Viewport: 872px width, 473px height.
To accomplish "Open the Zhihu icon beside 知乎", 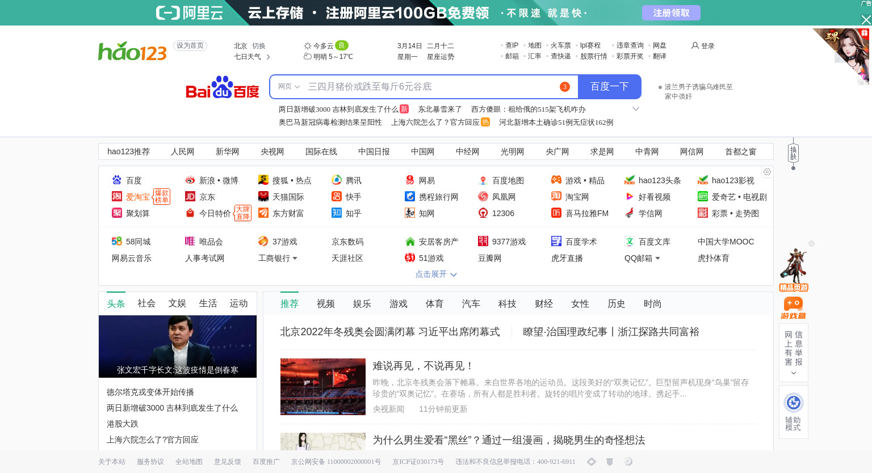I will [337, 213].
